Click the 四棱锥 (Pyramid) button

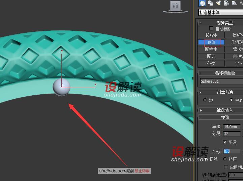point(235,56)
